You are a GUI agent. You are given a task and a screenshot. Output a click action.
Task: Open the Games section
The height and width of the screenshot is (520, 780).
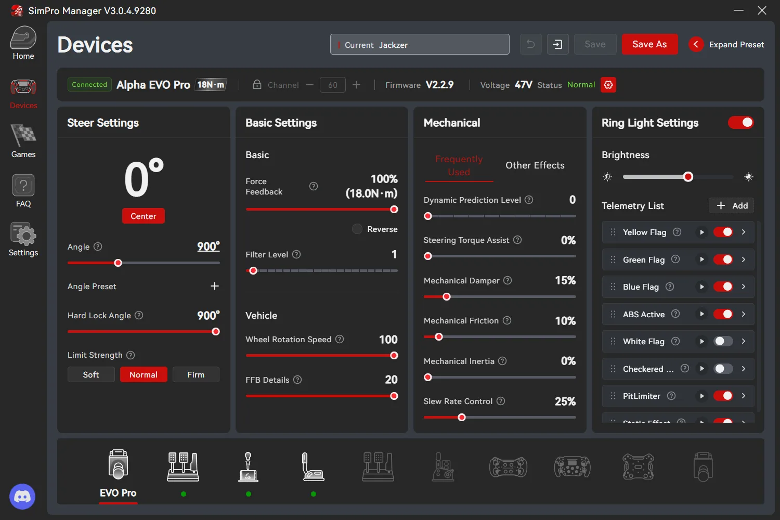tap(23, 141)
